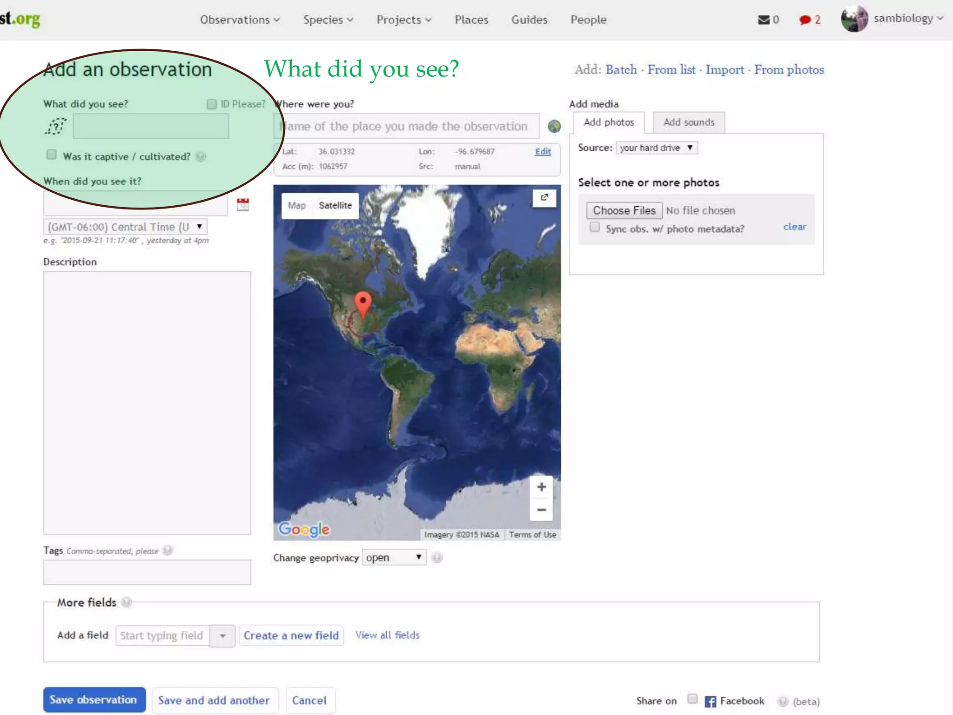Expand the geoprivacy open dropdown

[x=394, y=557]
